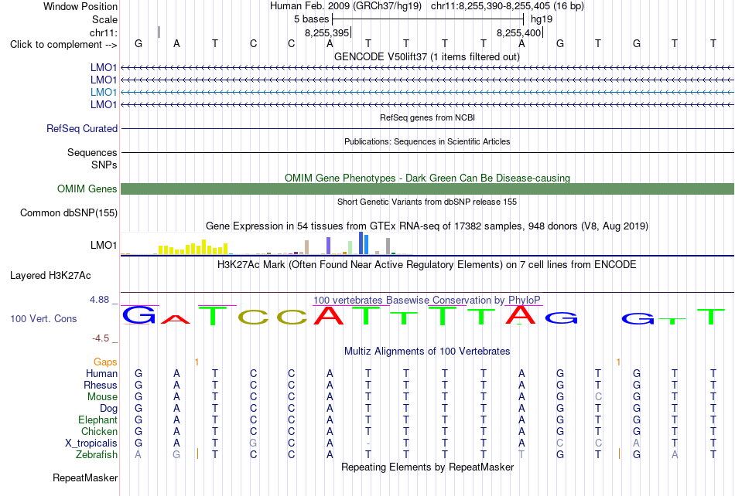Click the RepeatMasker side label
Screen dimensions: 735x496
point(85,477)
